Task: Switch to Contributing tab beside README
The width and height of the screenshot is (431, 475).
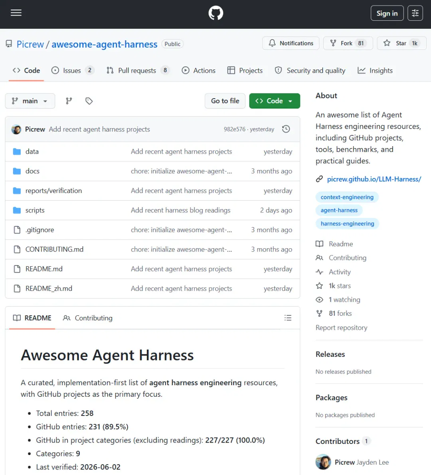Action: coord(87,318)
